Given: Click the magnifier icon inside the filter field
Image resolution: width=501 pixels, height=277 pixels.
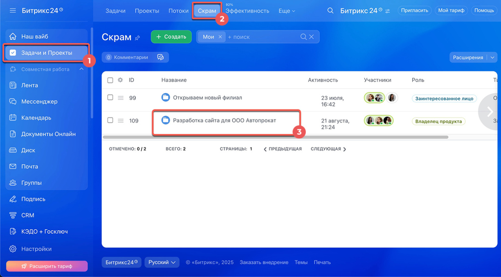Looking at the screenshot, I should pos(303,37).
